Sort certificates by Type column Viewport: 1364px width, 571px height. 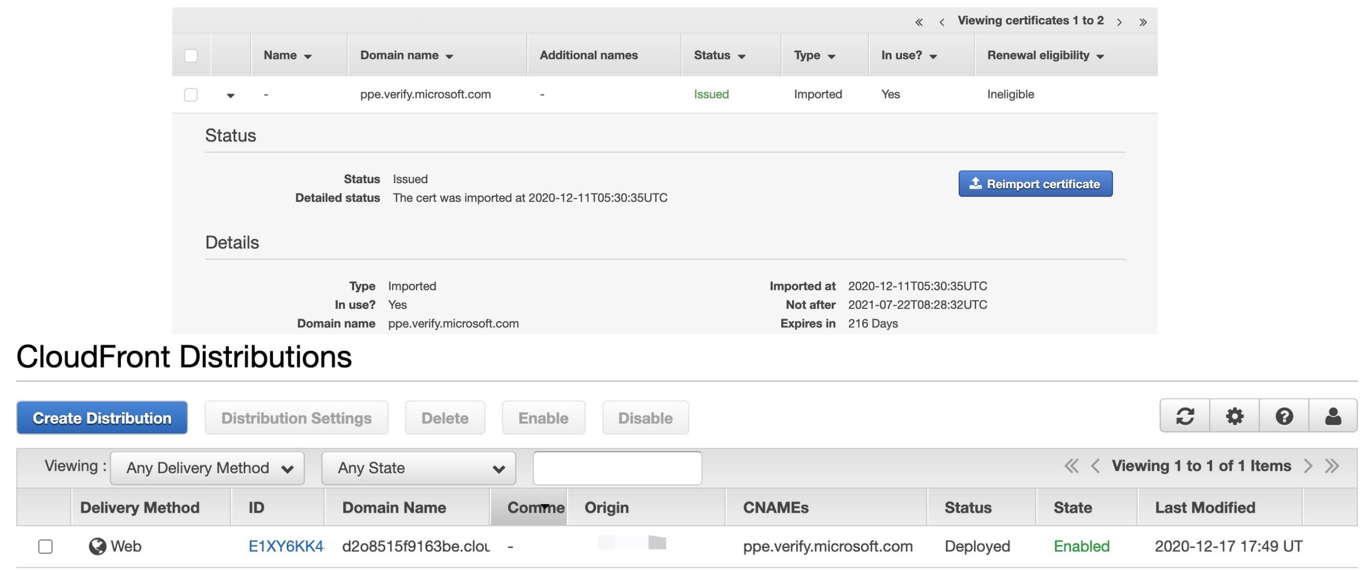click(814, 56)
